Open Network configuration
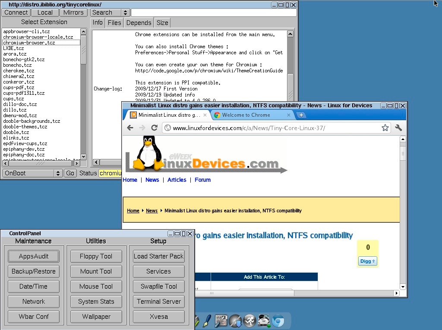The image size is (442, 330). point(34,302)
